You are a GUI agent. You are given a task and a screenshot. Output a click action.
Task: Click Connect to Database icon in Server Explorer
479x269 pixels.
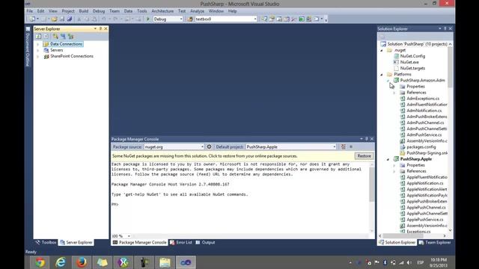click(x=55, y=37)
